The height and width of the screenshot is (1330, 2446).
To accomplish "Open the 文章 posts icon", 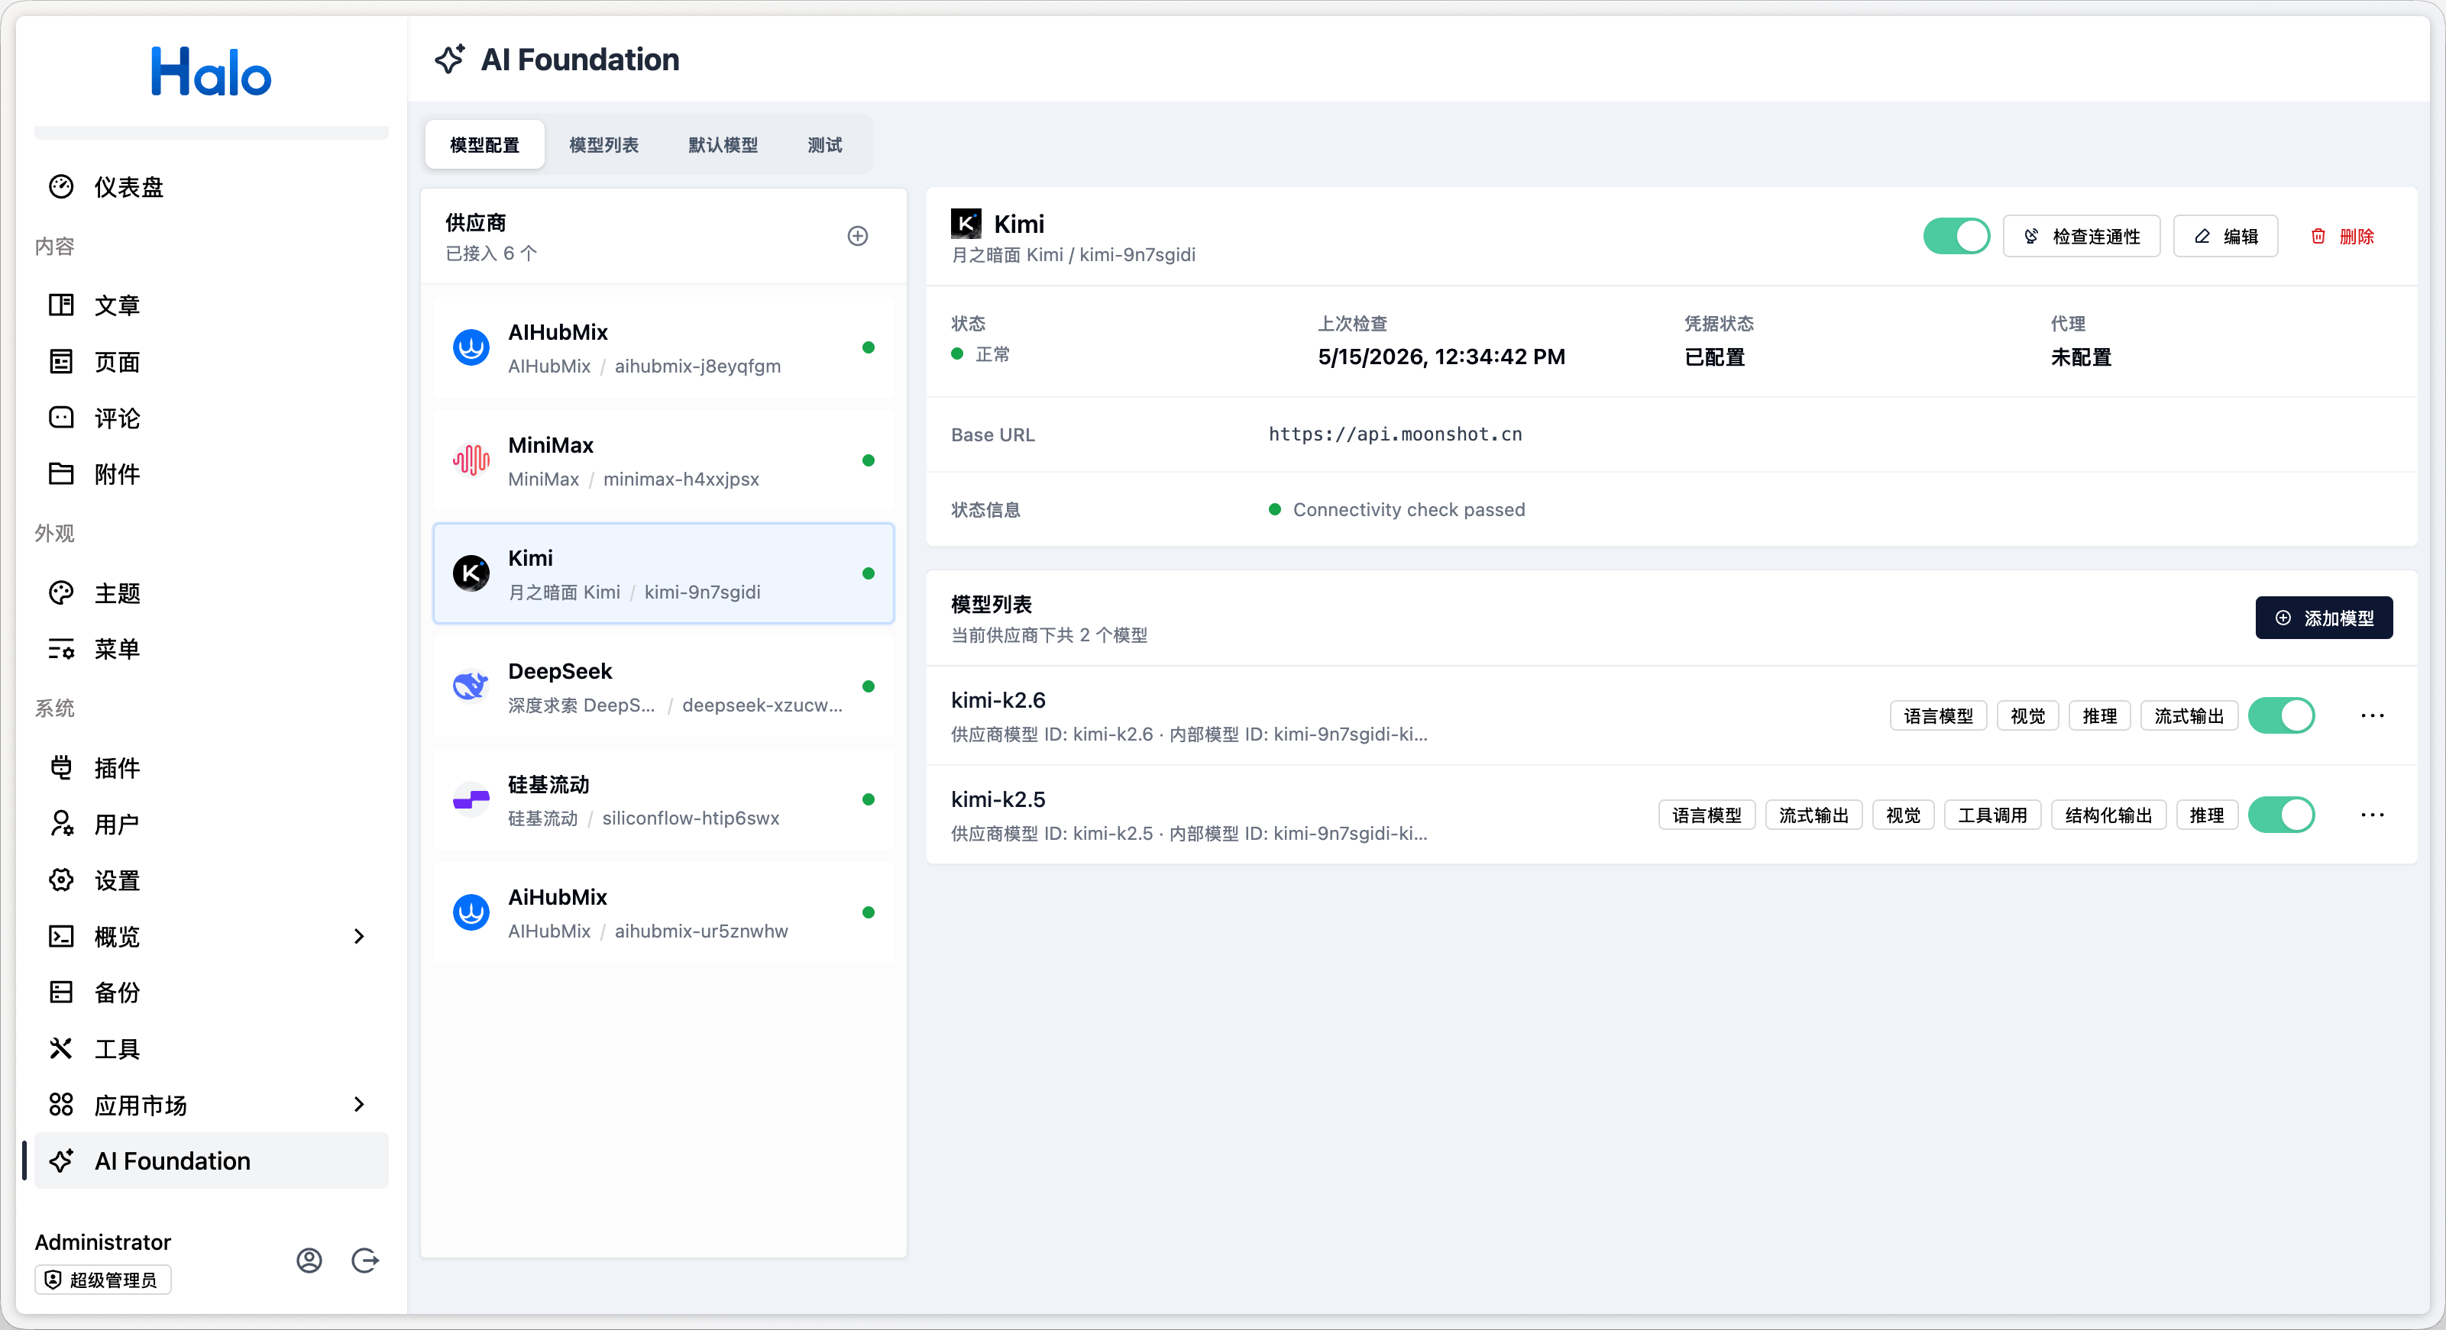I will point(61,305).
